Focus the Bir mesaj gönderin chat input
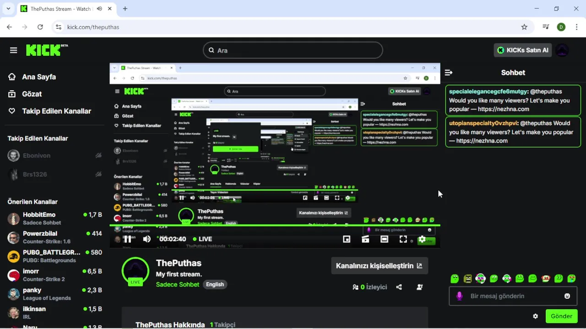 513,296
